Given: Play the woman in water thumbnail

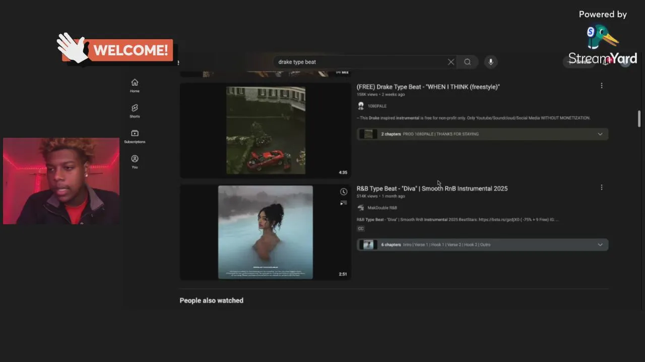Looking at the screenshot, I should point(266,232).
